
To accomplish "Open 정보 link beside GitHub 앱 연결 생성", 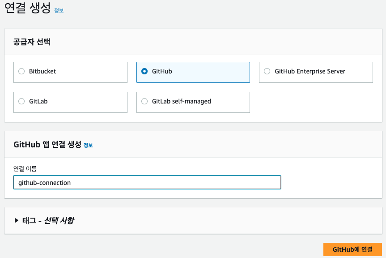I will tap(88, 145).
